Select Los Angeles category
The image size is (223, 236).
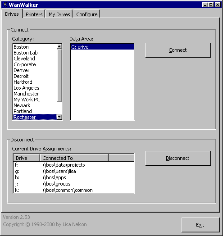(35, 88)
